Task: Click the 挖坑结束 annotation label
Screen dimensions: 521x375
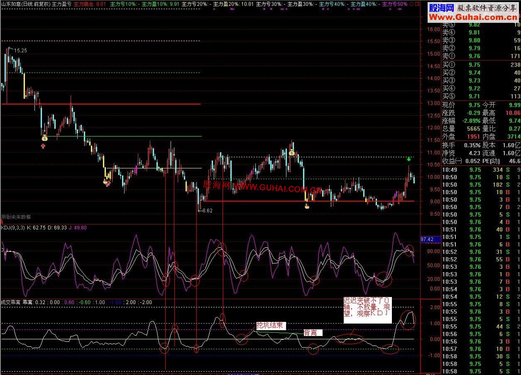Action: coord(271,326)
